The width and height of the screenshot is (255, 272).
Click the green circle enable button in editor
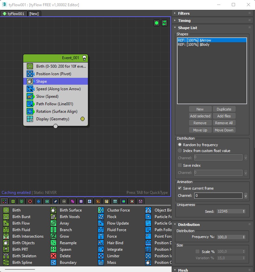click(157, 23)
